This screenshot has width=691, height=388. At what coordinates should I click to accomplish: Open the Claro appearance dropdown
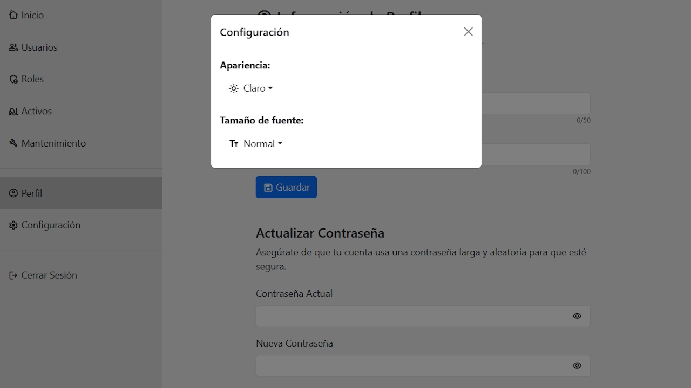(256, 88)
